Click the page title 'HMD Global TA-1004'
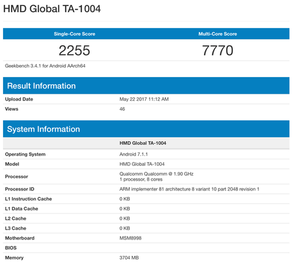Screen dimensions: 294x262 pos(52,9)
